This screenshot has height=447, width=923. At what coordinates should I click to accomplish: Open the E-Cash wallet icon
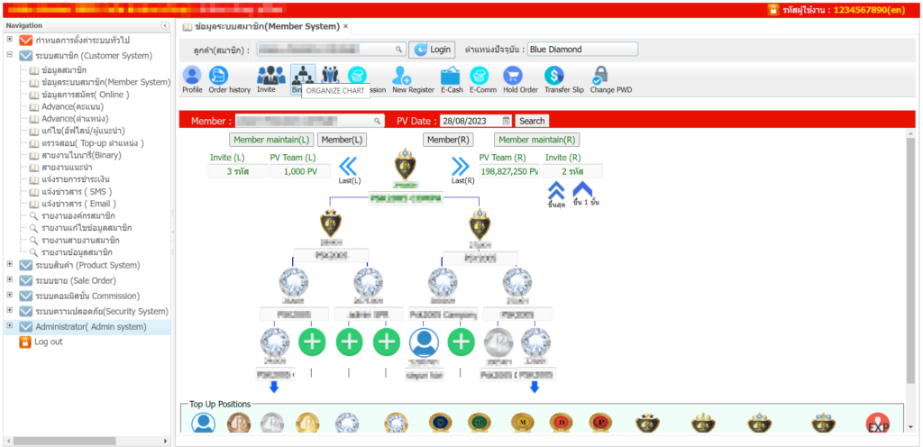pos(451,76)
